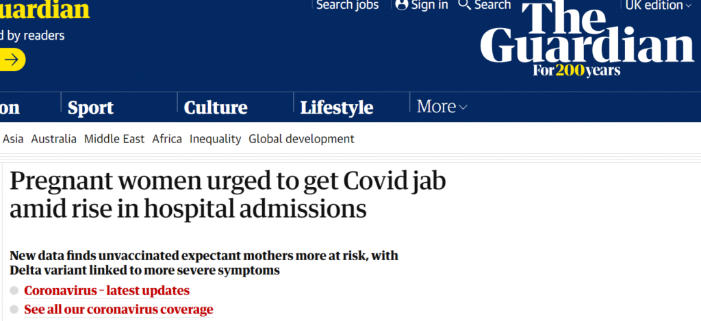
Task: Click the Sign in profile icon
Action: (x=402, y=5)
